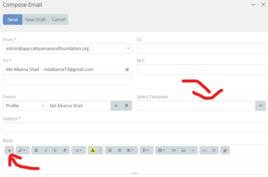Toggle fullscreen editor mode
Screen dimensions: 268x177
(214, 150)
